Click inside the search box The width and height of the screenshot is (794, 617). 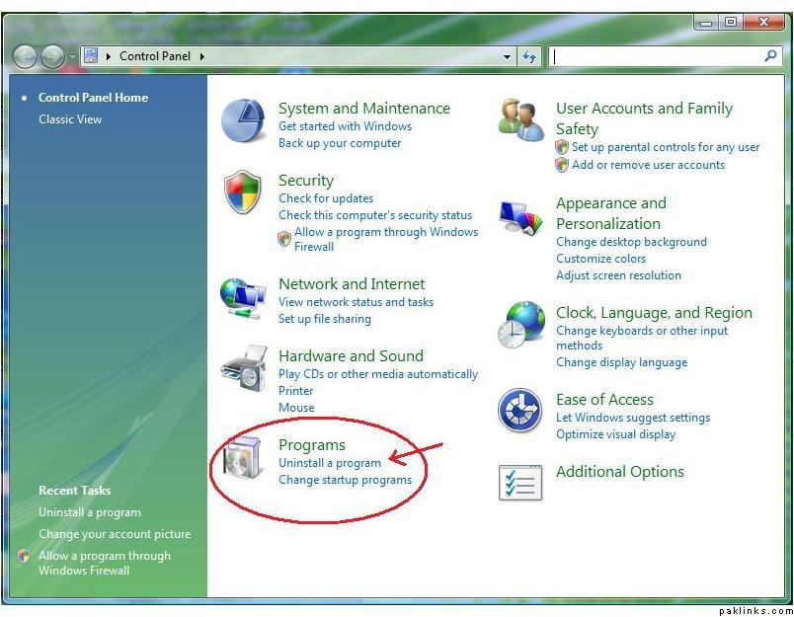[656, 57]
